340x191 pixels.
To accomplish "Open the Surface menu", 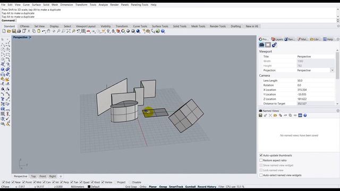I will click(36, 5).
